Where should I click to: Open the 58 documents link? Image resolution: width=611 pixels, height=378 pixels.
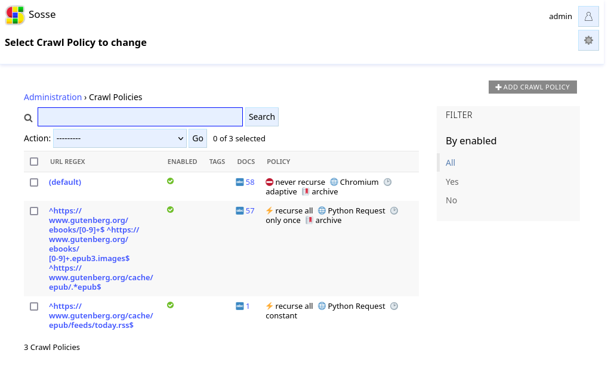click(250, 182)
